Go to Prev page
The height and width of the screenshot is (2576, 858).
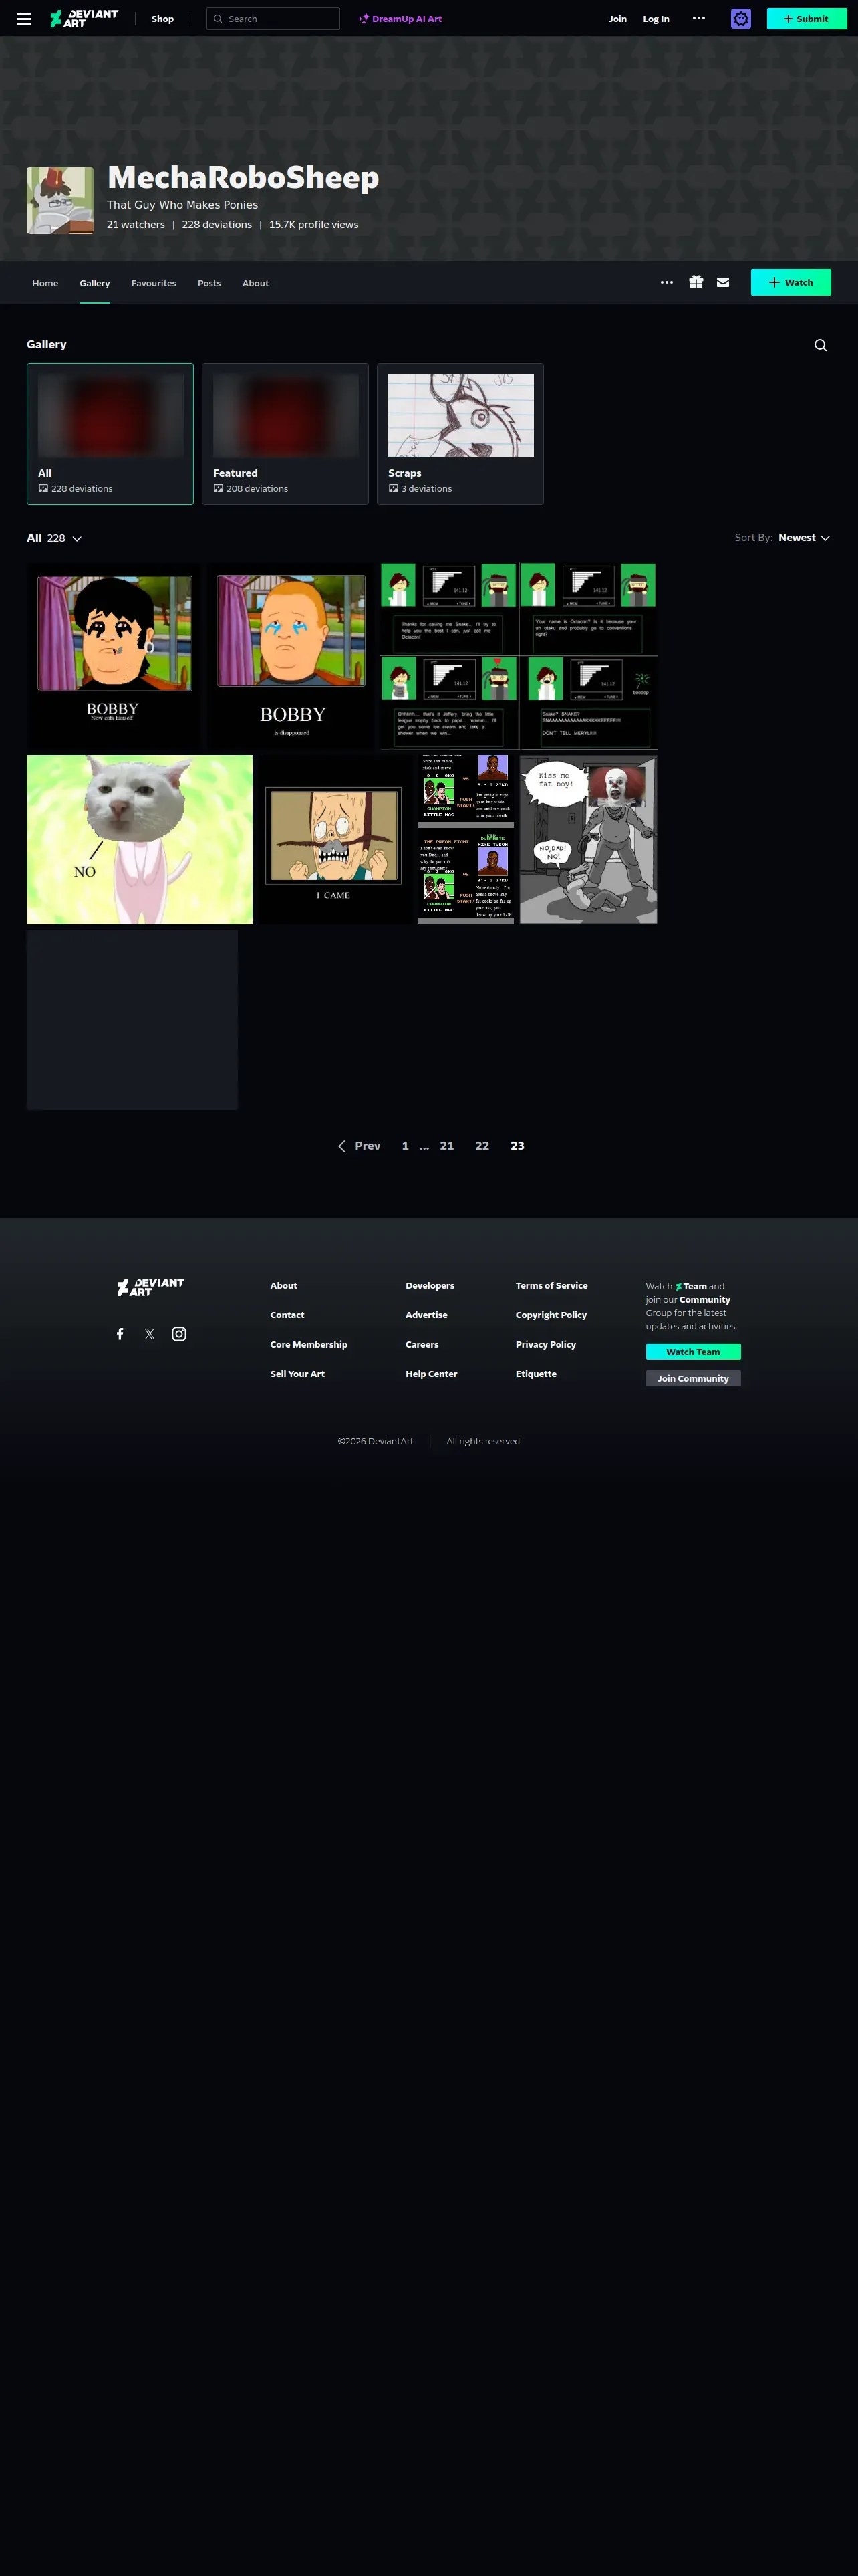[x=359, y=1146]
